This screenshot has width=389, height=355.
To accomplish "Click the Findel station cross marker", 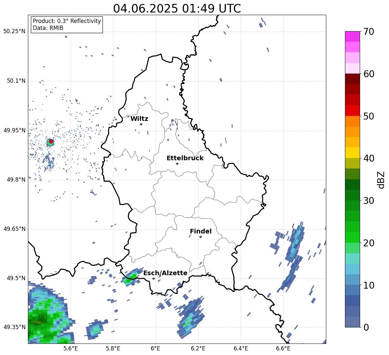I will coord(200,237).
